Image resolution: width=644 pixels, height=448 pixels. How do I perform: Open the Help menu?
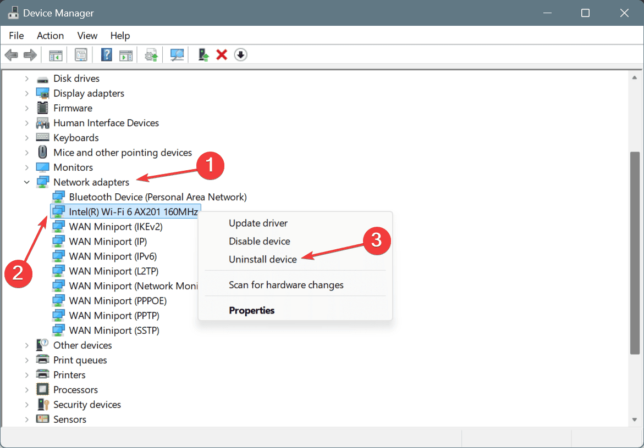pos(120,36)
